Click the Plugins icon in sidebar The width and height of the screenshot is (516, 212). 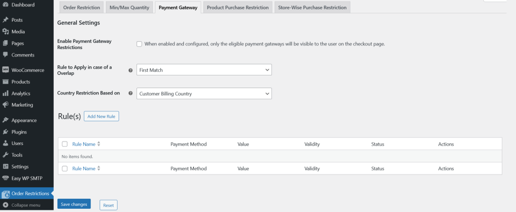pos(5,132)
